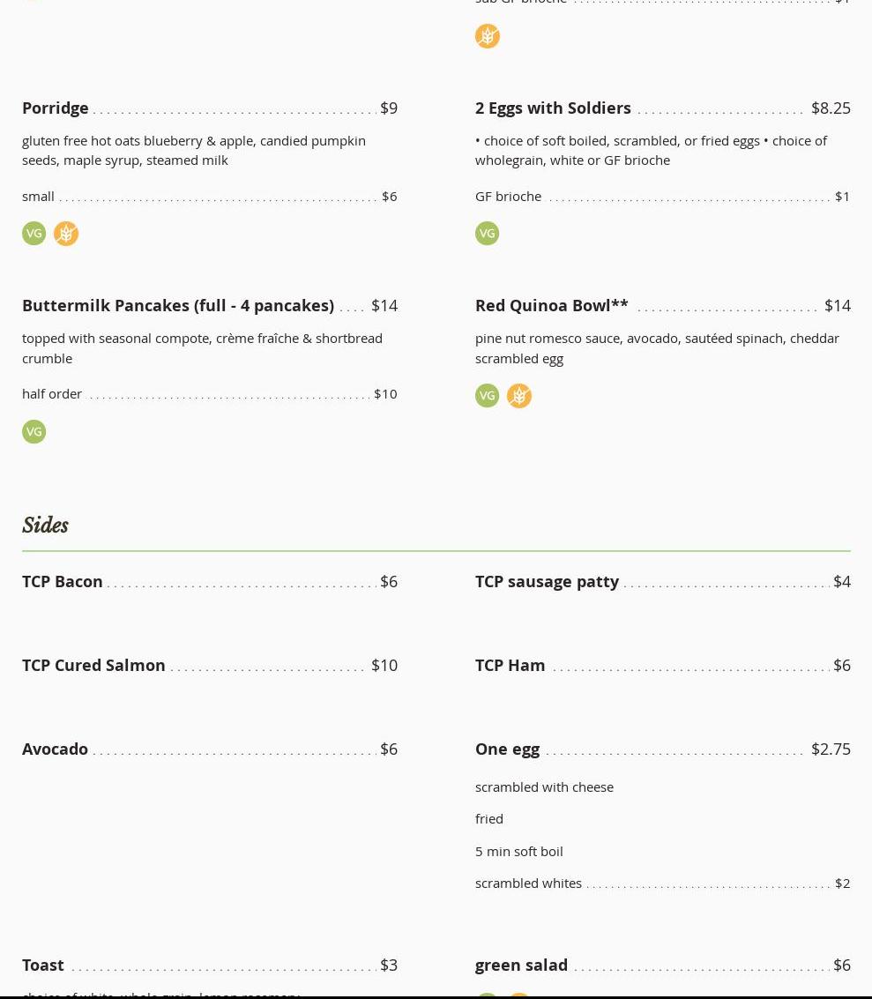Viewport: 872px width, 999px height.
Task: Click the TCP Ham side item
Action: (x=510, y=665)
